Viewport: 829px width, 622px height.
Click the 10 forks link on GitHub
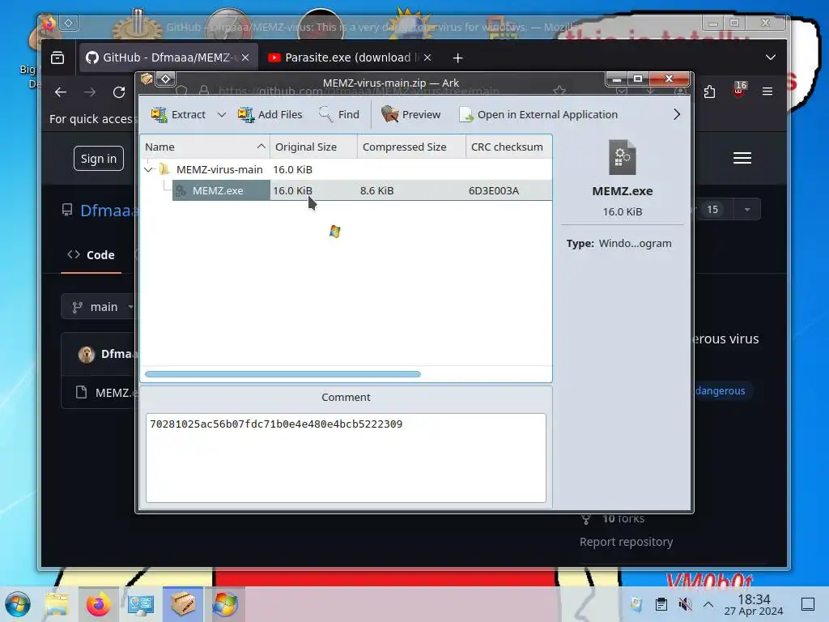coord(623,519)
